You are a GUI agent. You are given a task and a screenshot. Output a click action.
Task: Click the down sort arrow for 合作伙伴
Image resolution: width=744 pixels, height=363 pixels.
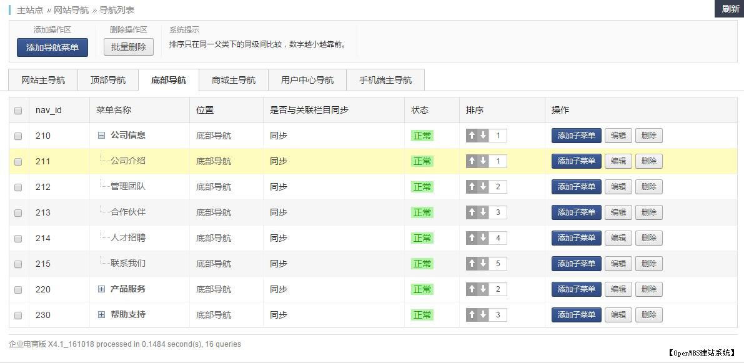click(482, 212)
